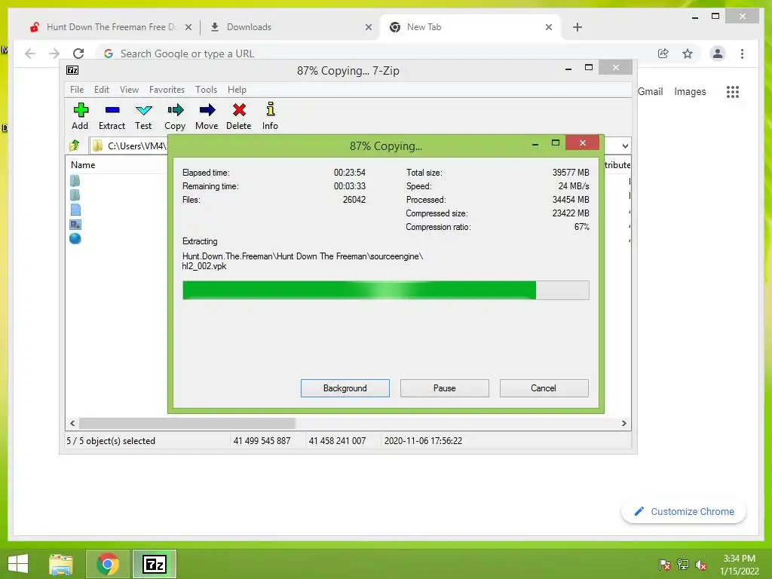Click "5 / 5 object(s) selected" status text

[x=111, y=440]
